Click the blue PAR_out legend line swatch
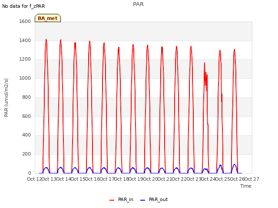The width and height of the screenshot is (278, 208). coord(143,200)
